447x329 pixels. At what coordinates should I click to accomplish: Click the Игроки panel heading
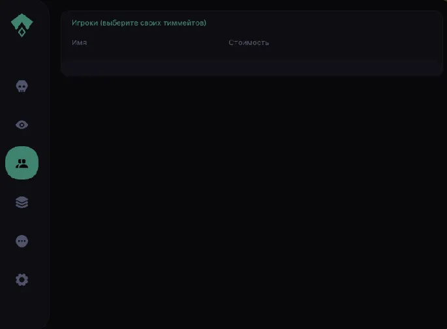pos(139,23)
